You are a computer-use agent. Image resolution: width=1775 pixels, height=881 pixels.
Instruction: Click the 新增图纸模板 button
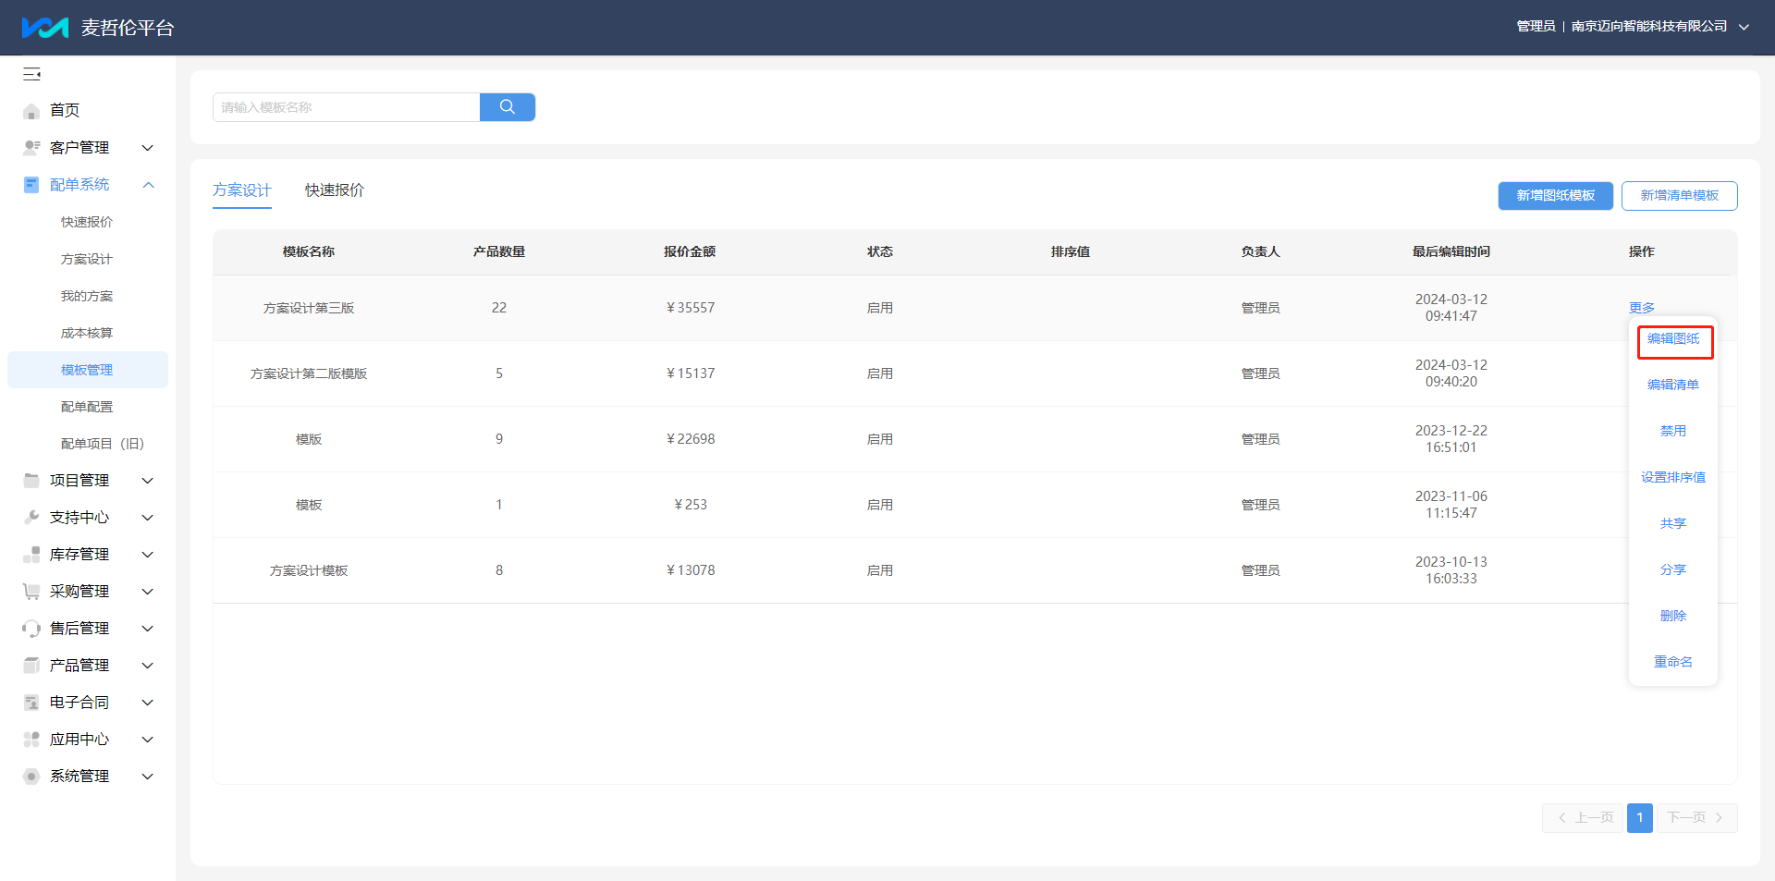pyautogui.click(x=1556, y=196)
